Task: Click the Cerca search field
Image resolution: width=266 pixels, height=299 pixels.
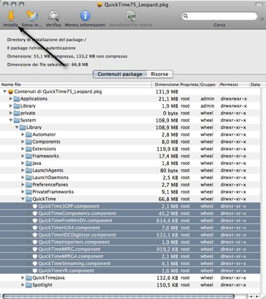Action: pyautogui.click(x=220, y=16)
